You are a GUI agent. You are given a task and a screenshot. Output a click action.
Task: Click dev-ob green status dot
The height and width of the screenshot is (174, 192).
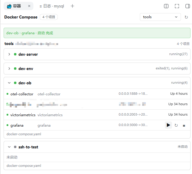tap(15, 83)
